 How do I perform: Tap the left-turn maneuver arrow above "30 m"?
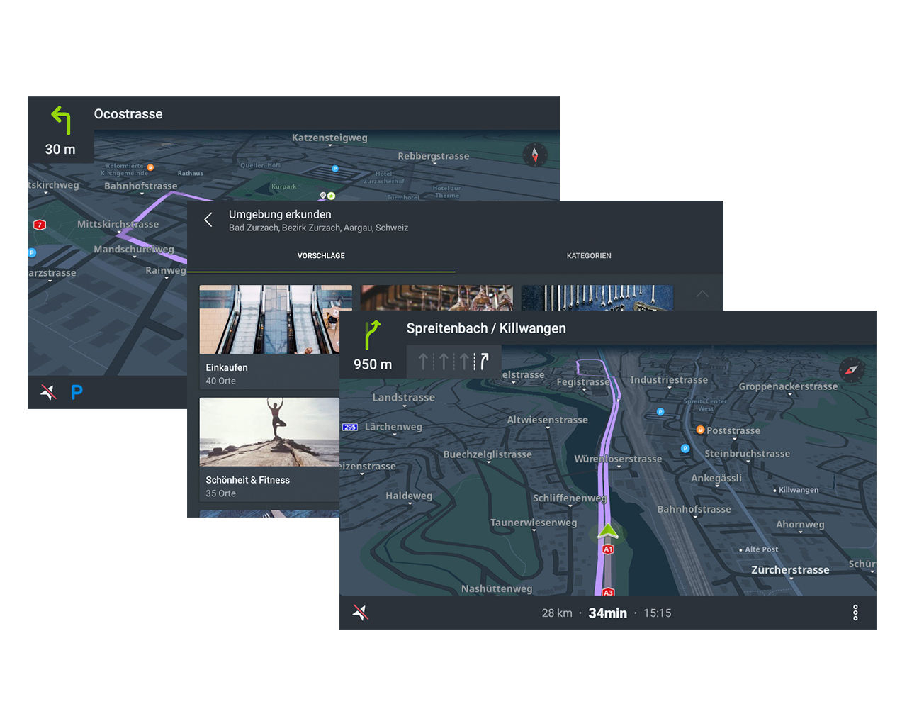(60, 121)
